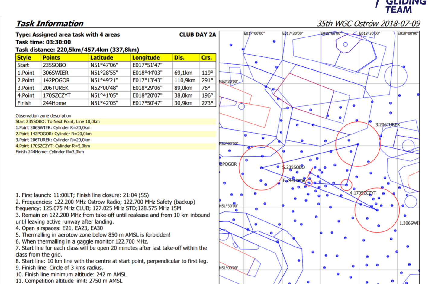Click the E017°30'00" longitude grid label
The width and height of the screenshot is (435, 284).
tap(293, 34)
